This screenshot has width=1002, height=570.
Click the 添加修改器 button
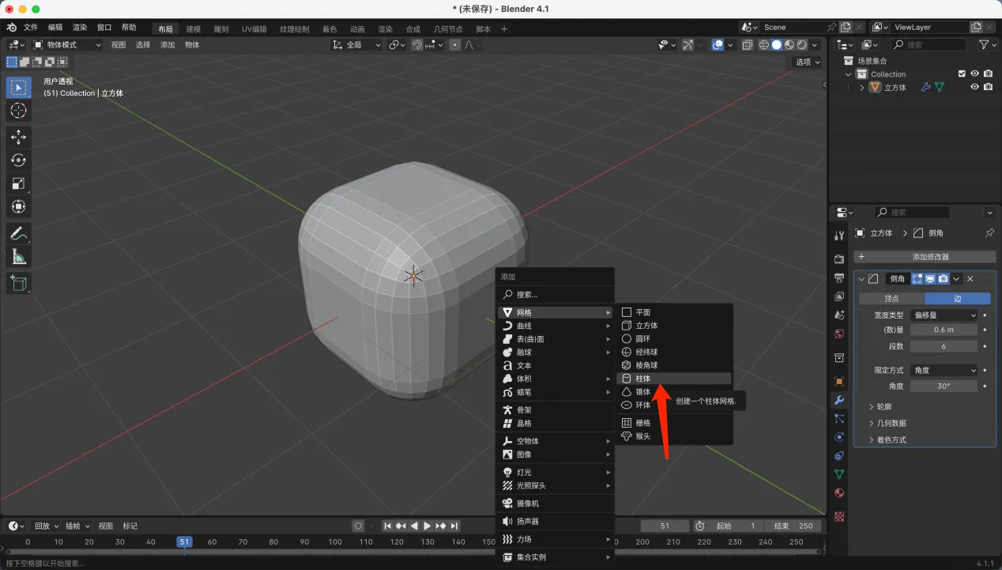point(925,257)
